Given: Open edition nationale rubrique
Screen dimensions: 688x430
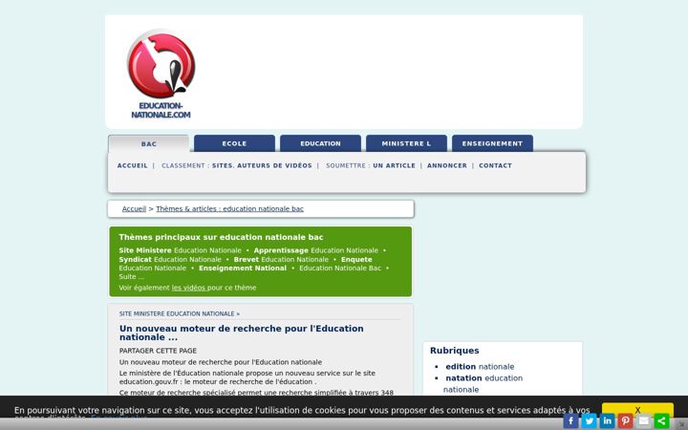Looking at the screenshot, I should 480,366.
